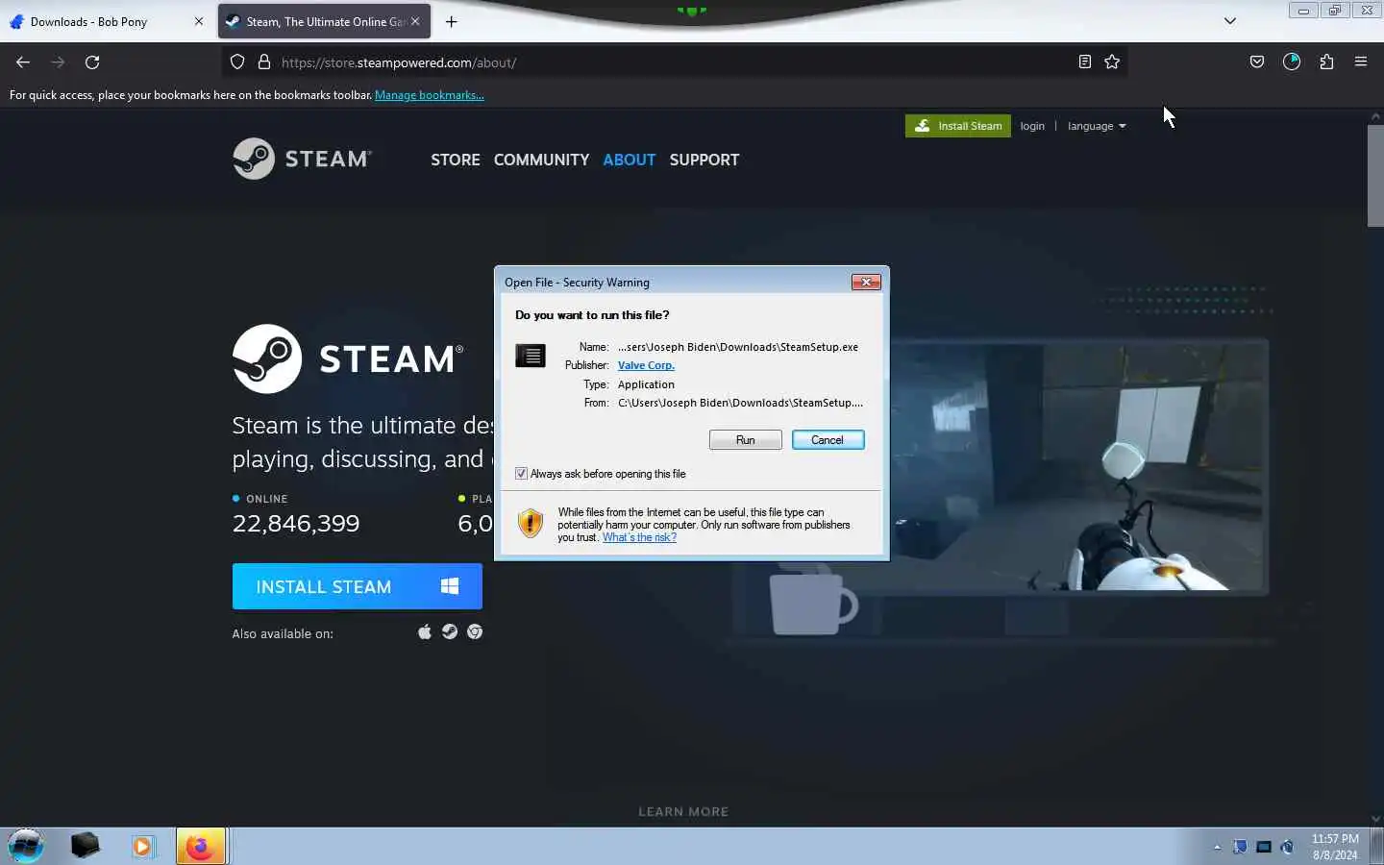This screenshot has height=865, width=1384.
Task: Click the SteamOS availability icon
Action: point(450,631)
